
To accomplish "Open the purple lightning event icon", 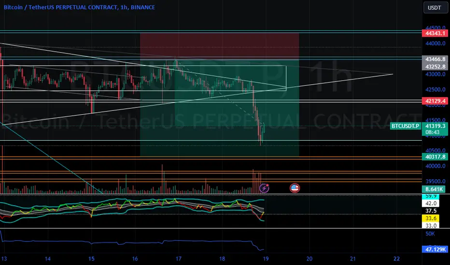I will tap(264, 188).
